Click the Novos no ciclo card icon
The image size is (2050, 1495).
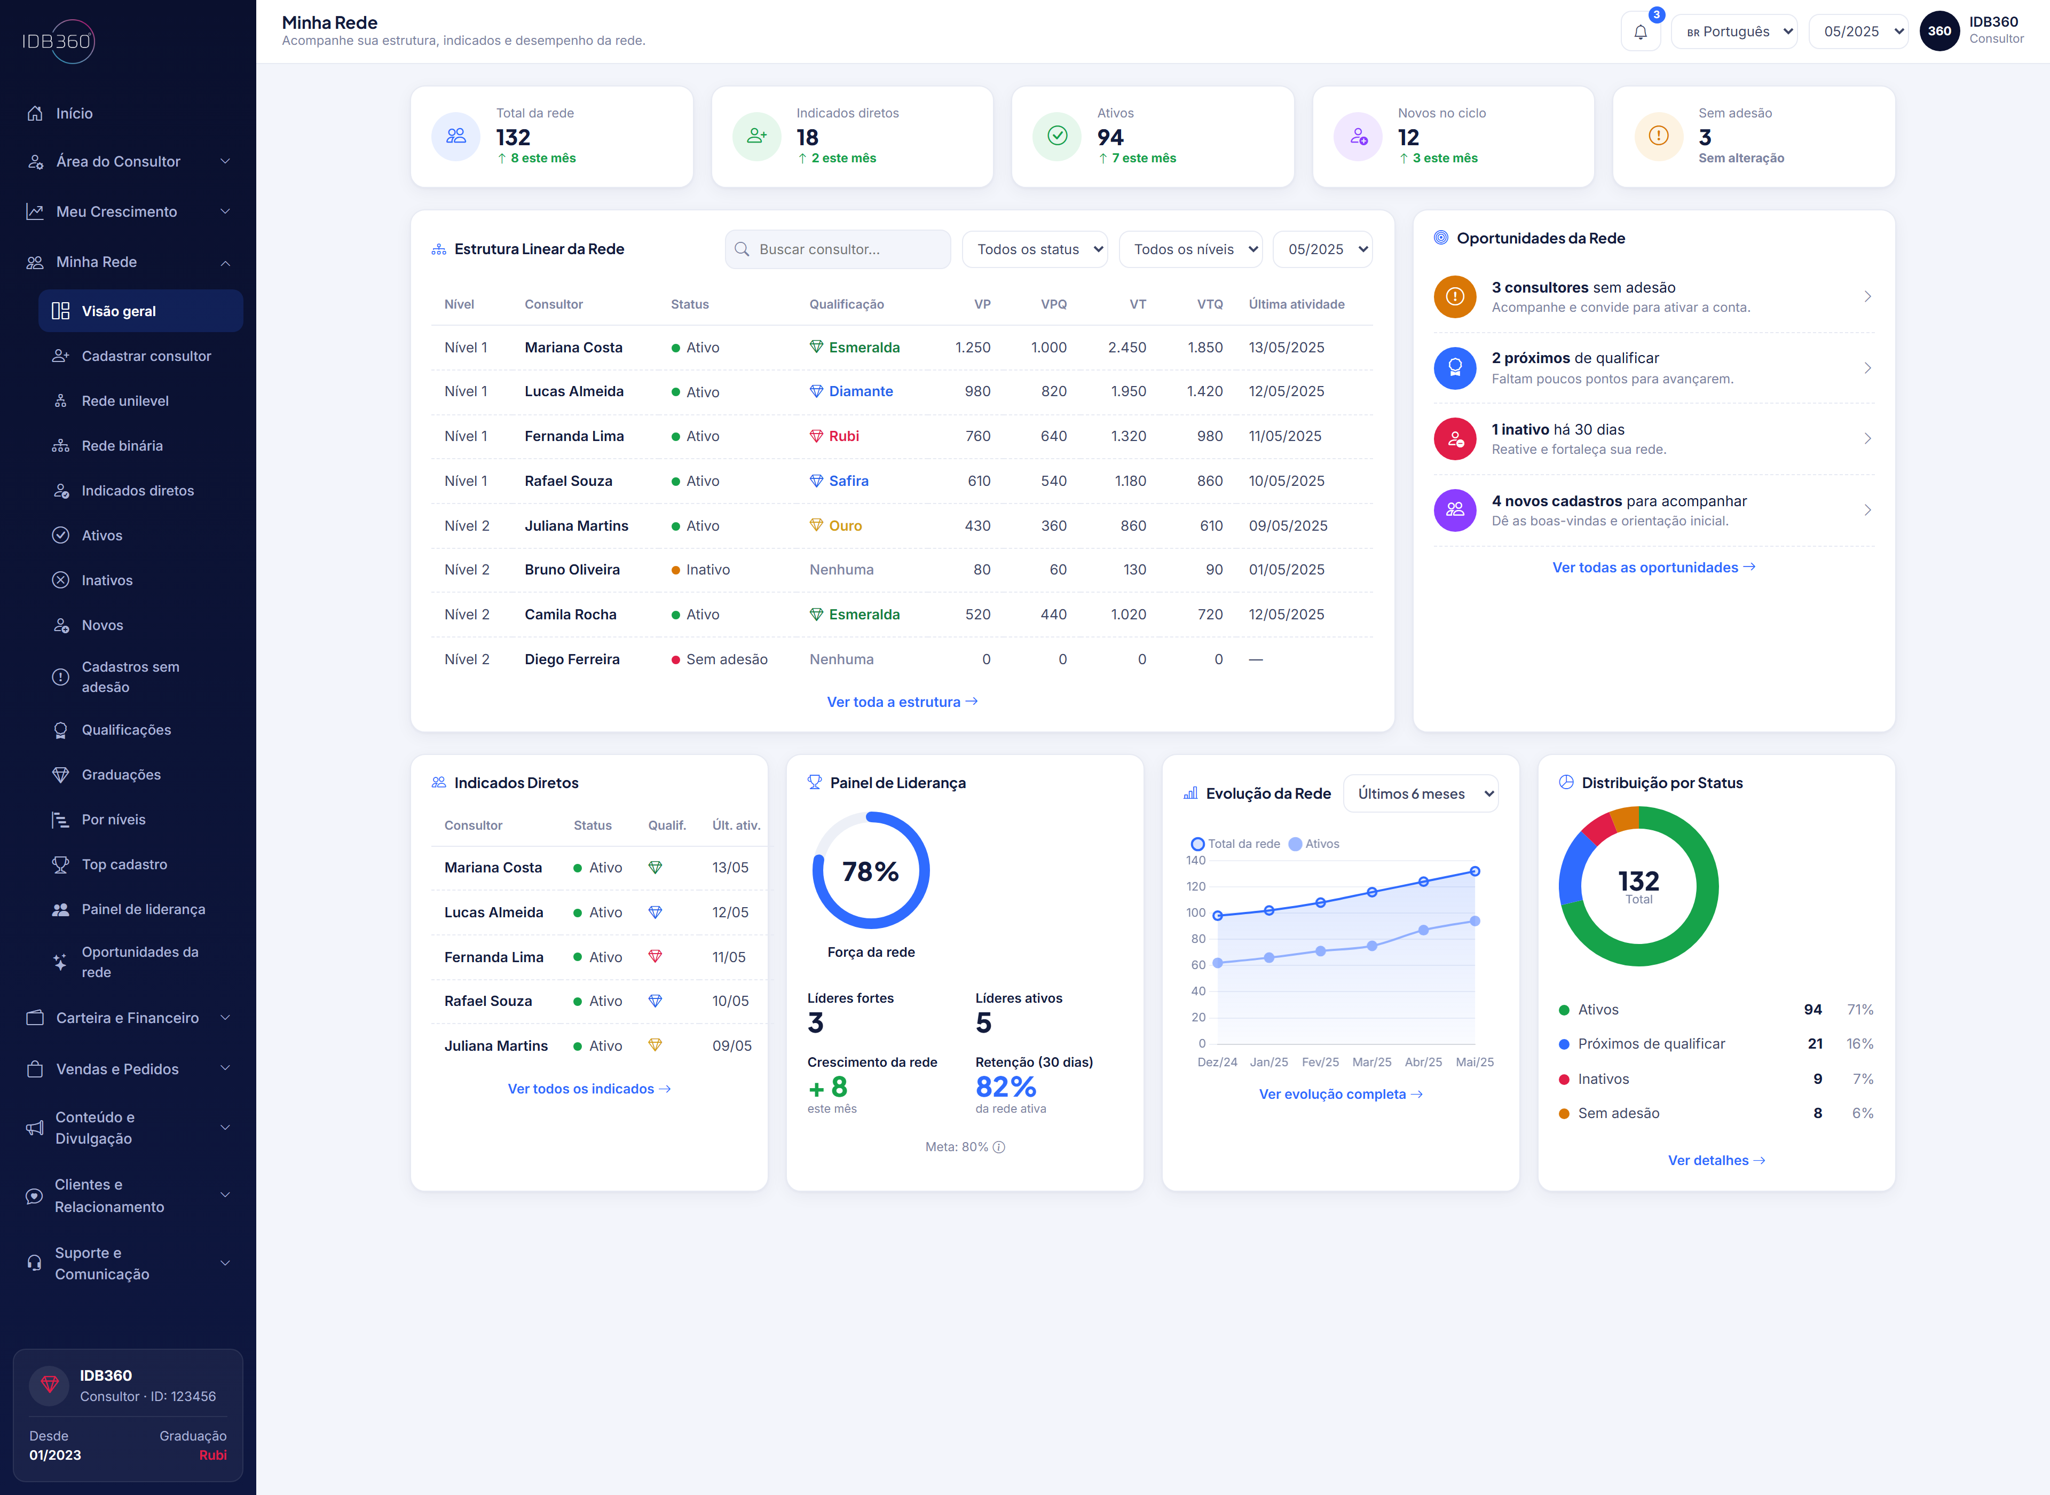click(1358, 136)
